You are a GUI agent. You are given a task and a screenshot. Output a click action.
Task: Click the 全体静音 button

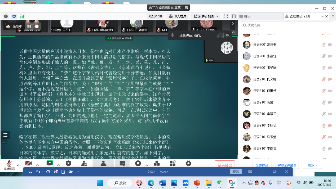pyautogui.click(x=262, y=165)
